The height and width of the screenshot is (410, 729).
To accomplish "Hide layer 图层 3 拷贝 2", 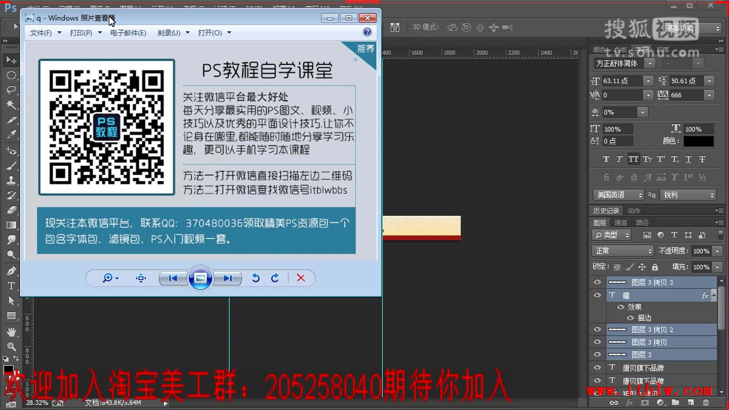I will pos(597,330).
